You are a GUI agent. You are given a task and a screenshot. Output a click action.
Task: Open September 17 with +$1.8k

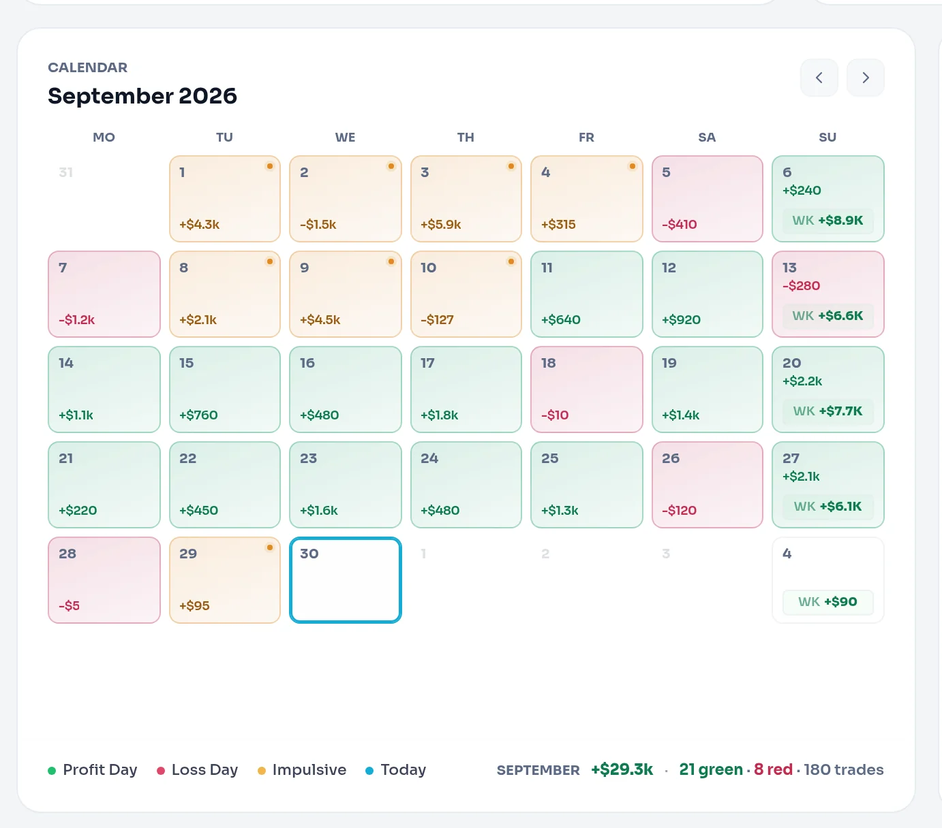[466, 389]
